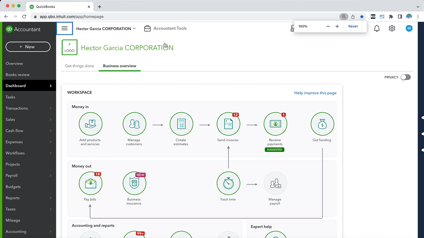Select the Receive payments icon
Image resolution: width=424 pixels, height=238 pixels.
coord(275,124)
